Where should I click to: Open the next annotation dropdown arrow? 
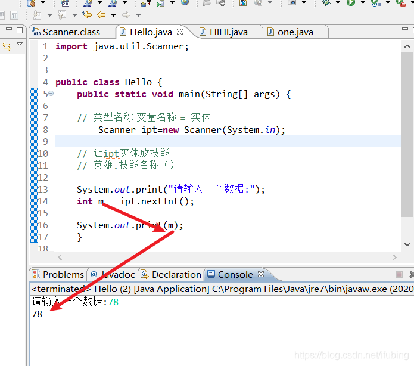point(49,15)
